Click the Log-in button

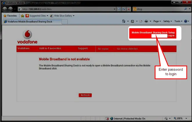(x=171, y=36)
